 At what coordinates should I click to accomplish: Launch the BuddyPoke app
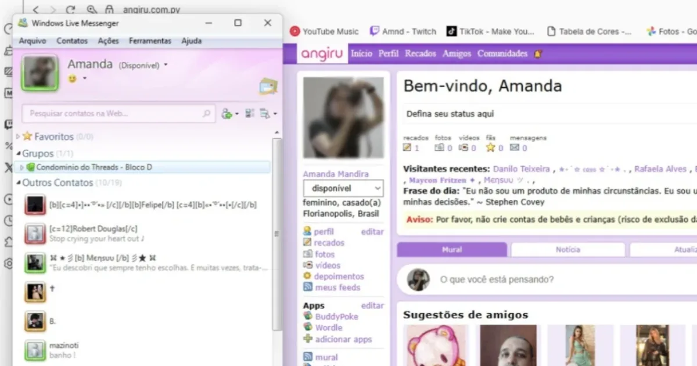337,317
